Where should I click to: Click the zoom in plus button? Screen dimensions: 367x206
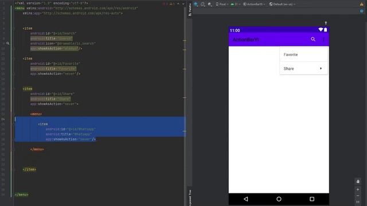coord(358,189)
